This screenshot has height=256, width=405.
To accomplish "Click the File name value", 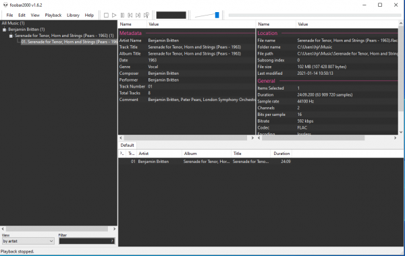I will click(x=348, y=40).
